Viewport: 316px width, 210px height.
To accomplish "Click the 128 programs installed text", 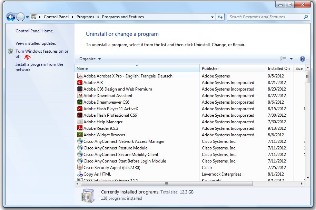I will (121, 198).
